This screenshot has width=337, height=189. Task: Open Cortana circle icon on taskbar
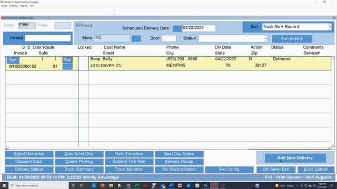coord(73,185)
